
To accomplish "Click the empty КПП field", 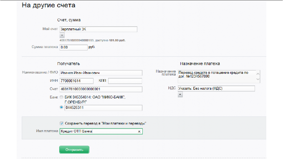I will tap(125, 81).
